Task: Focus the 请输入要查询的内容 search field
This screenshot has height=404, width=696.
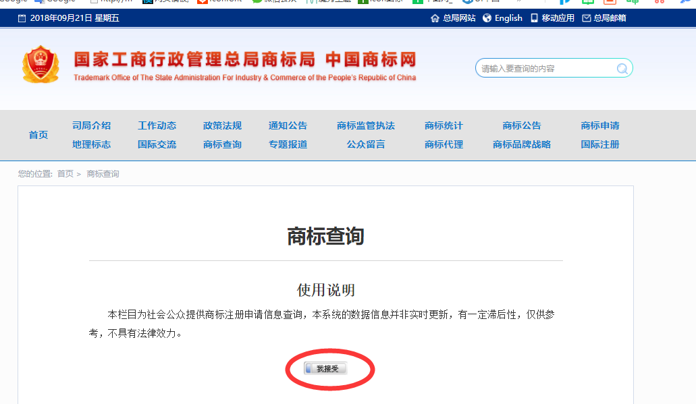Action: [545, 68]
